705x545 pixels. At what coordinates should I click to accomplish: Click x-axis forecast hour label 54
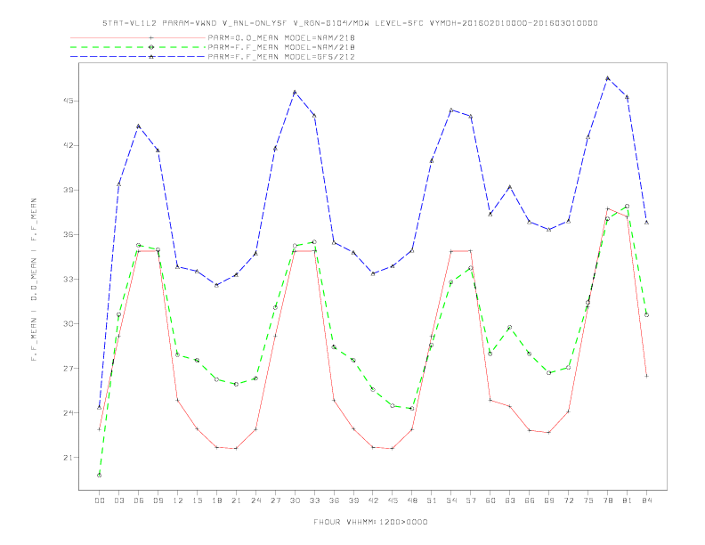451,500
